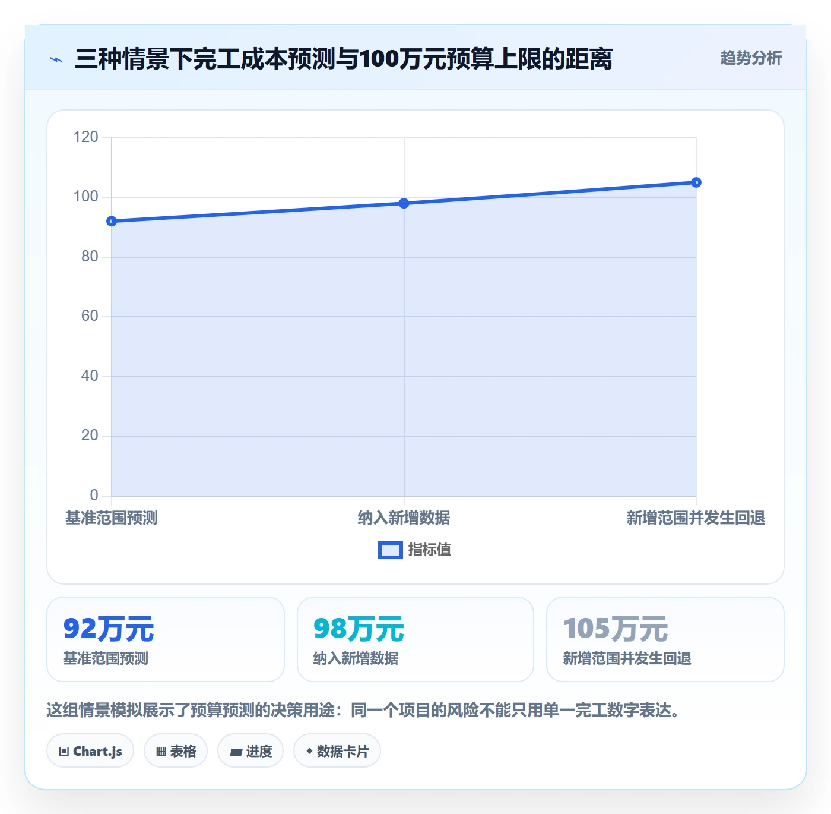This screenshot has width=831, height=814.
Task: Click the y-axis value 60
Action: (90, 316)
